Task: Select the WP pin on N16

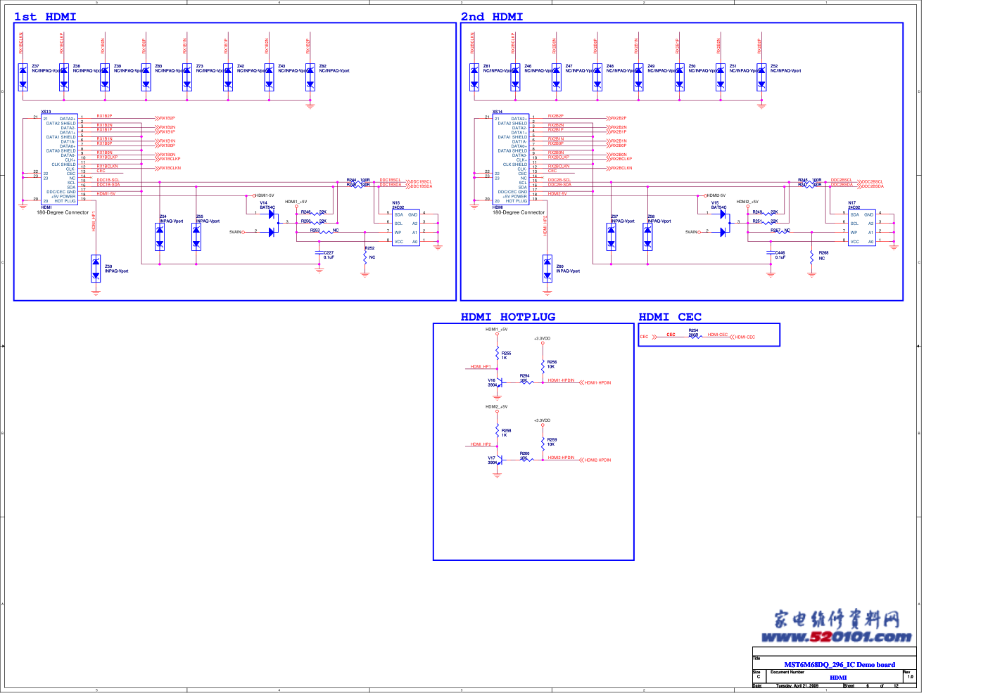Action: pyautogui.click(x=398, y=233)
